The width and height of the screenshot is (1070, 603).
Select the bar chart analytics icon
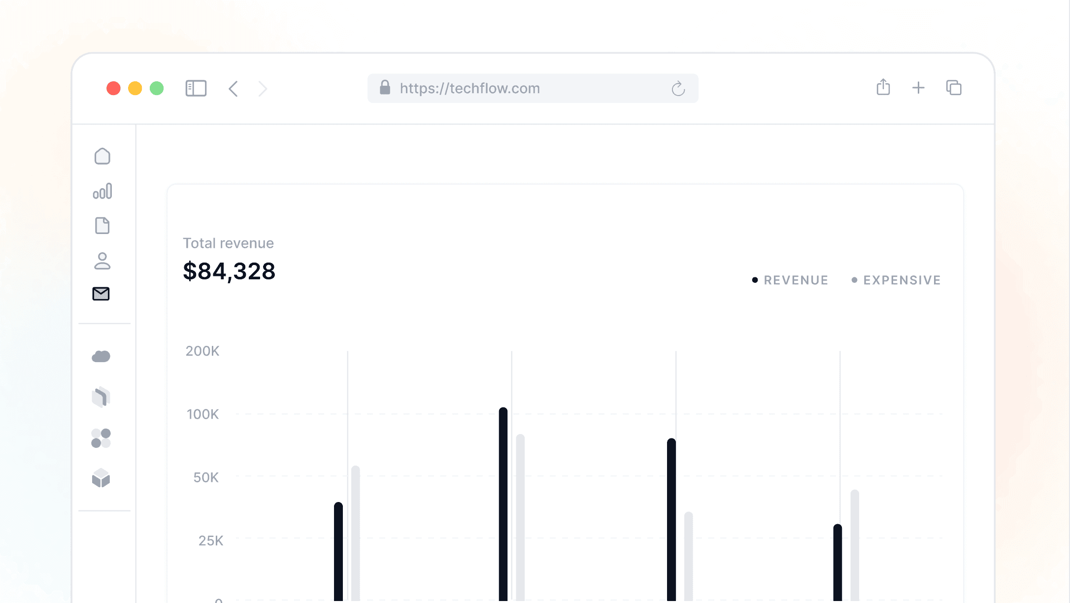click(102, 191)
